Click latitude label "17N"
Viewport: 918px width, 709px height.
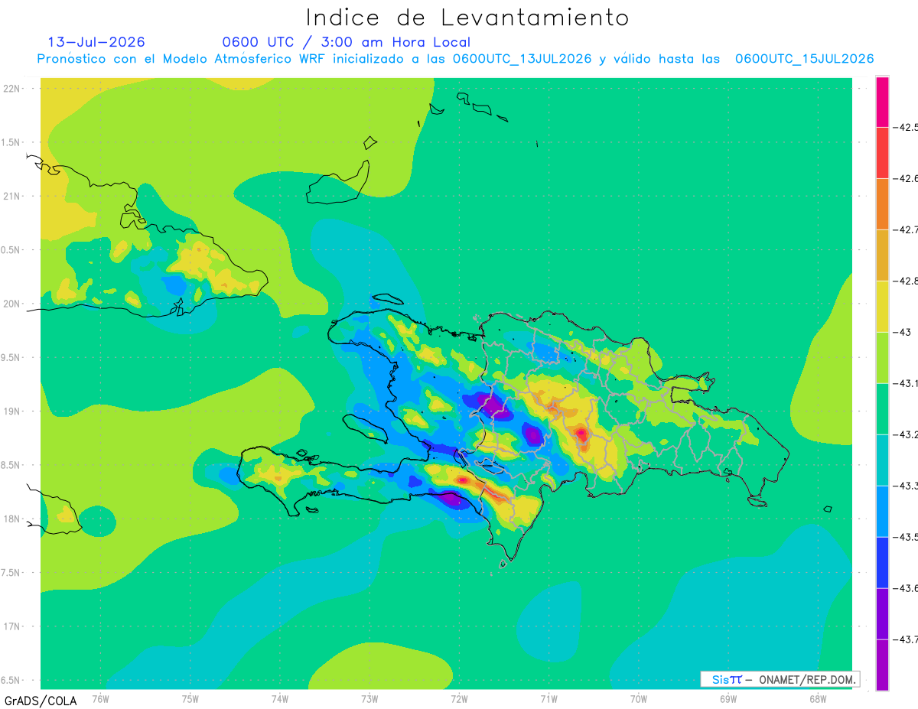(13, 626)
